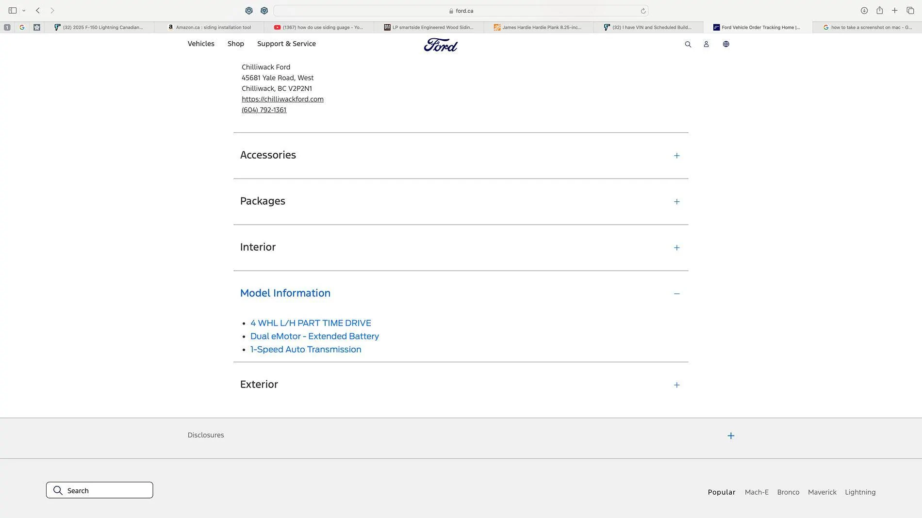Open Support & Service menu
The width and height of the screenshot is (922, 518).
point(286,44)
